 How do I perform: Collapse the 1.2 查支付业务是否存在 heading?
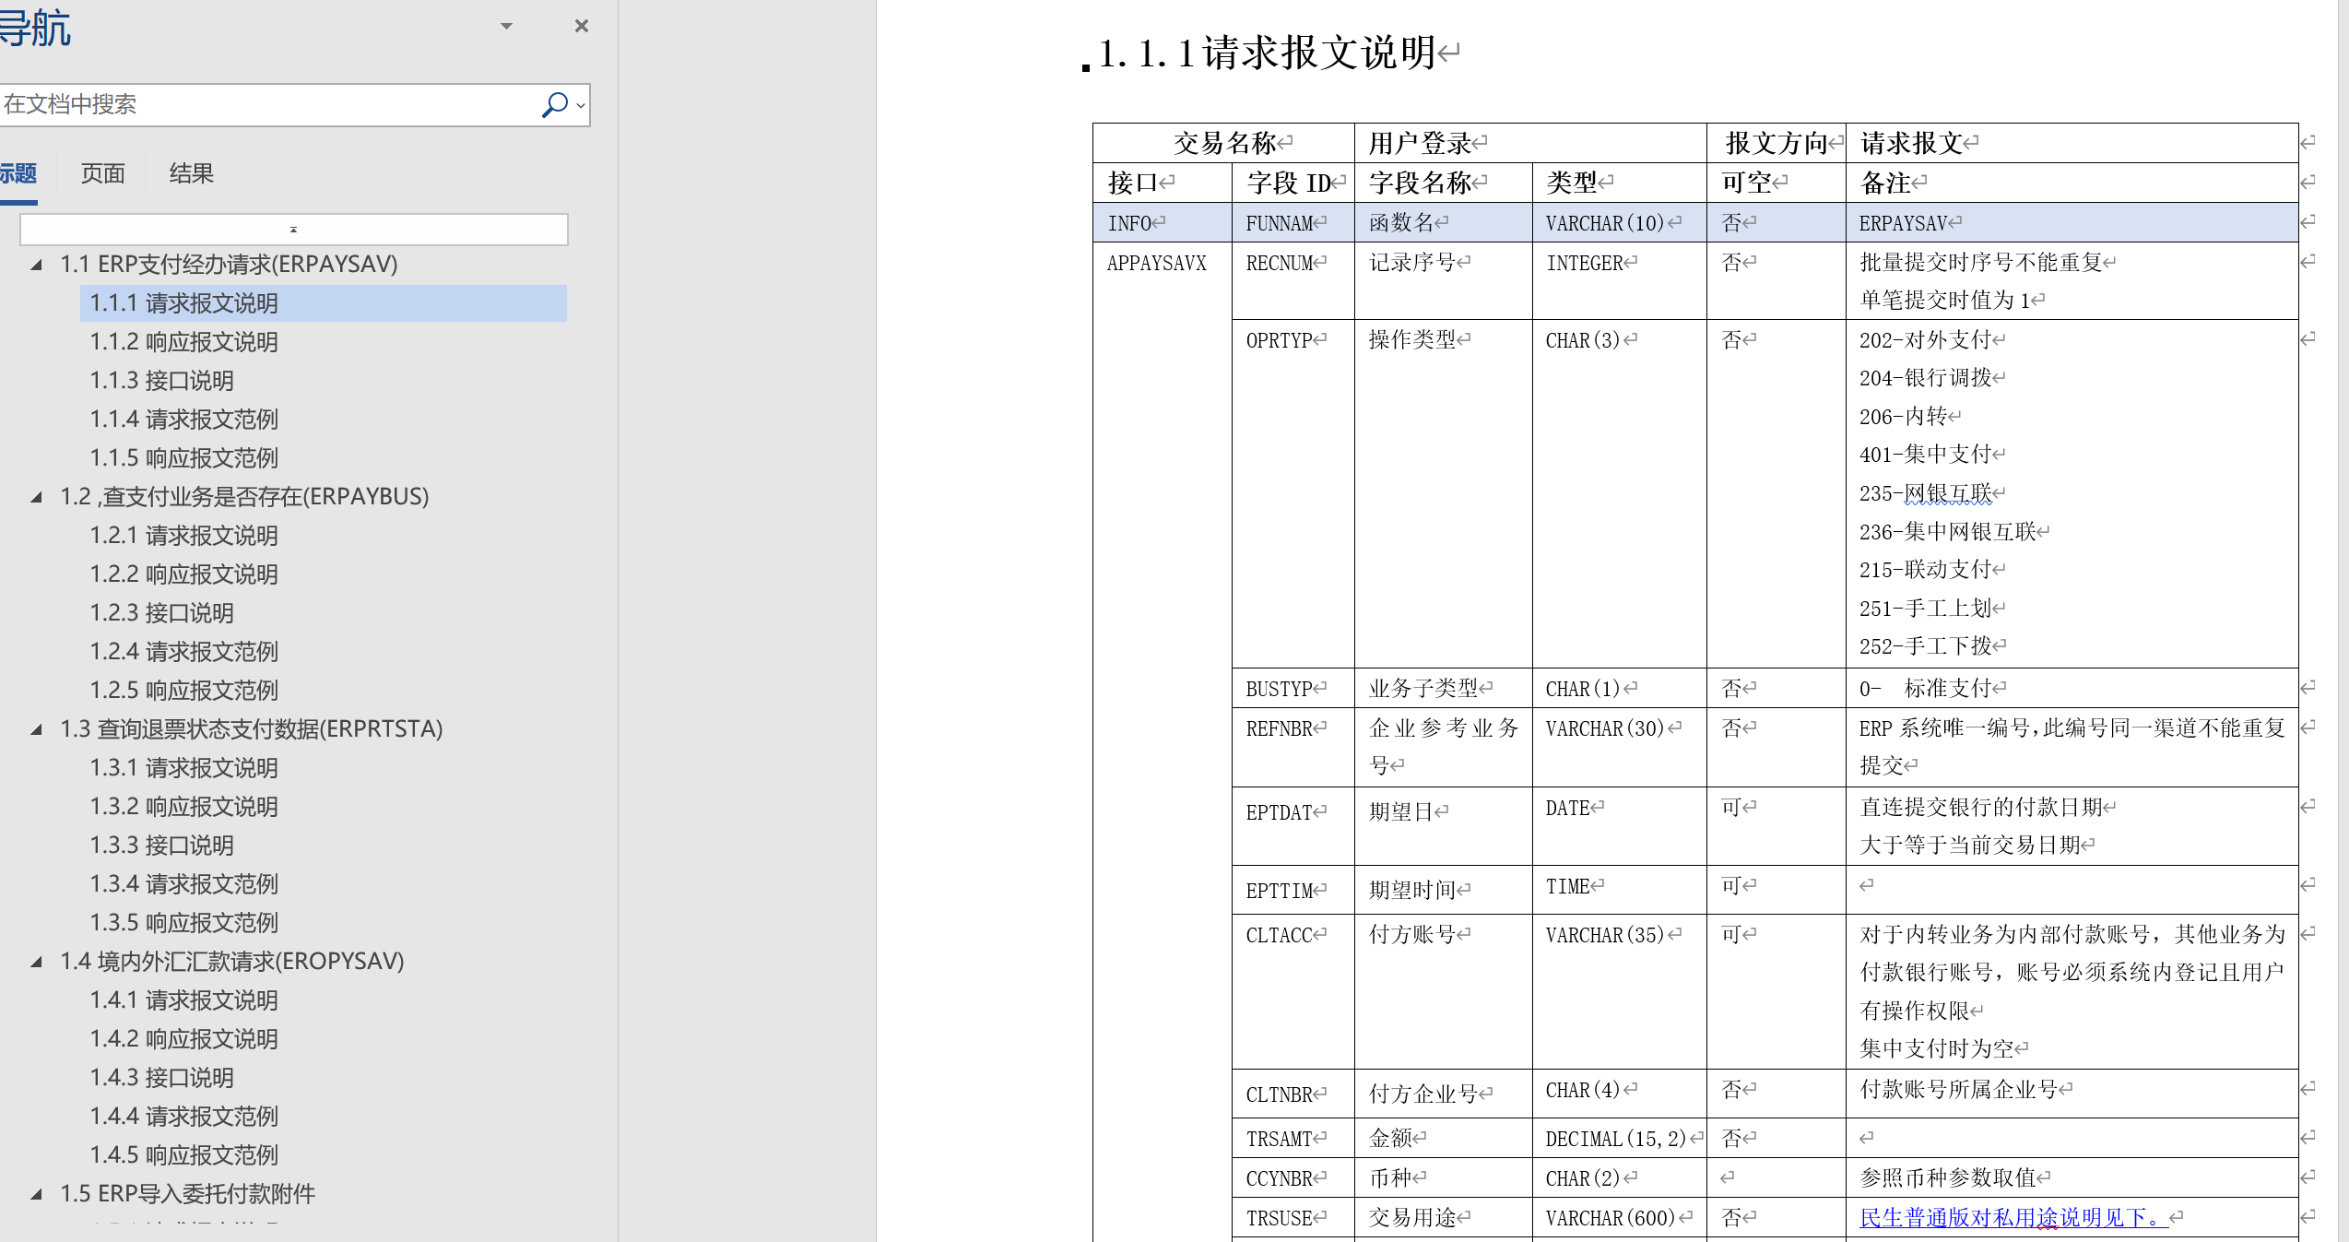pyautogui.click(x=37, y=497)
